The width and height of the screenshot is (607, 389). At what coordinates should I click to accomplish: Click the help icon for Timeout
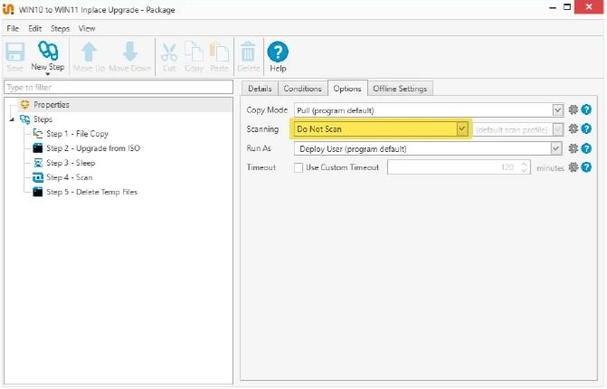coord(586,167)
